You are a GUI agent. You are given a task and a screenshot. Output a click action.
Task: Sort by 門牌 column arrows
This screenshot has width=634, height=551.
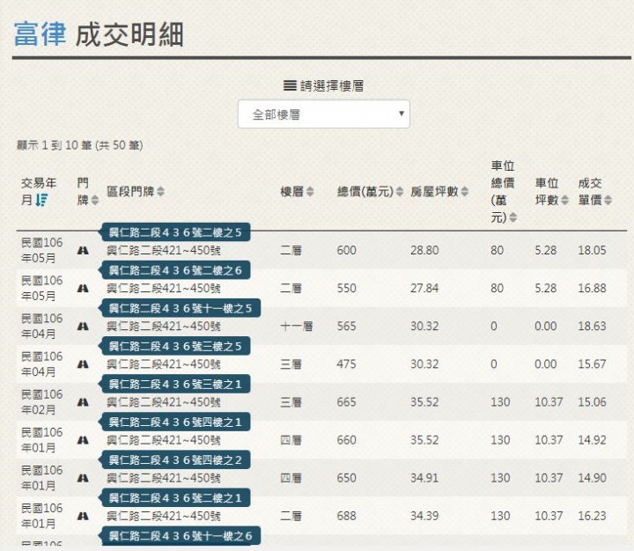[95, 200]
